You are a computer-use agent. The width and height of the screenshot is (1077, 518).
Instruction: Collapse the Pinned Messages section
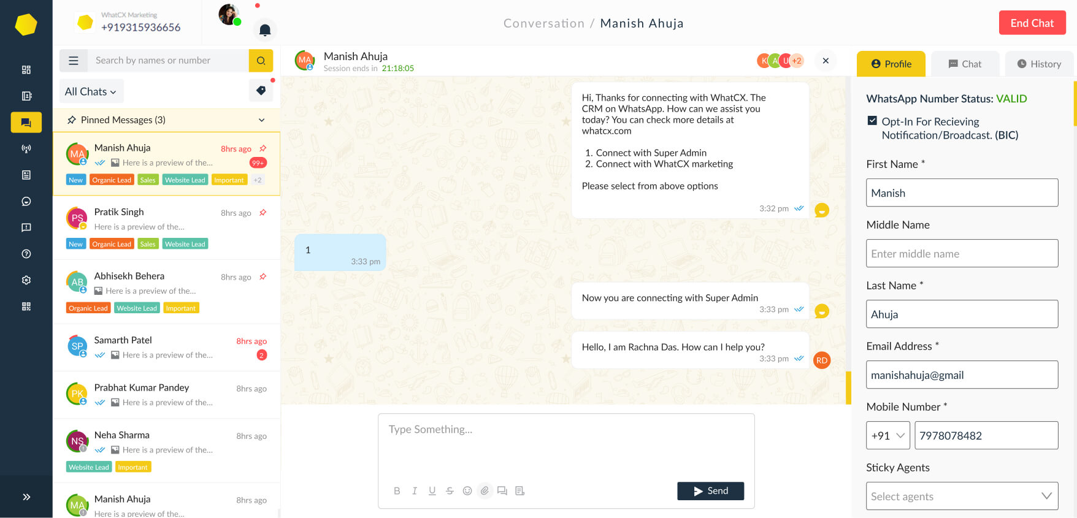[262, 120]
